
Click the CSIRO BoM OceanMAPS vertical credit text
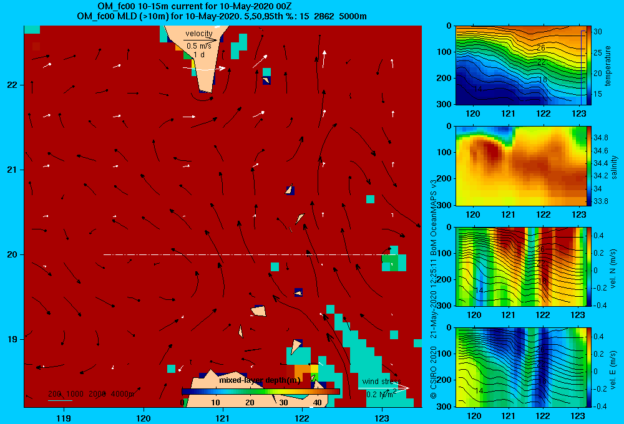click(x=434, y=289)
